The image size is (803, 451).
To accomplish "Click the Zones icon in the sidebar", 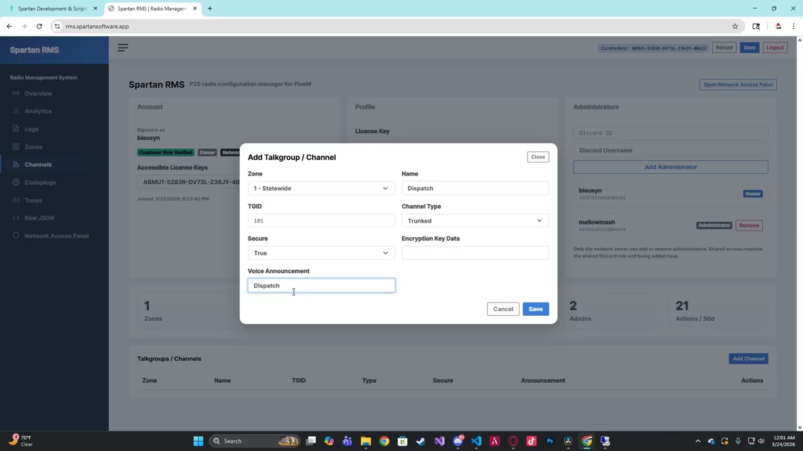I will point(16,147).
